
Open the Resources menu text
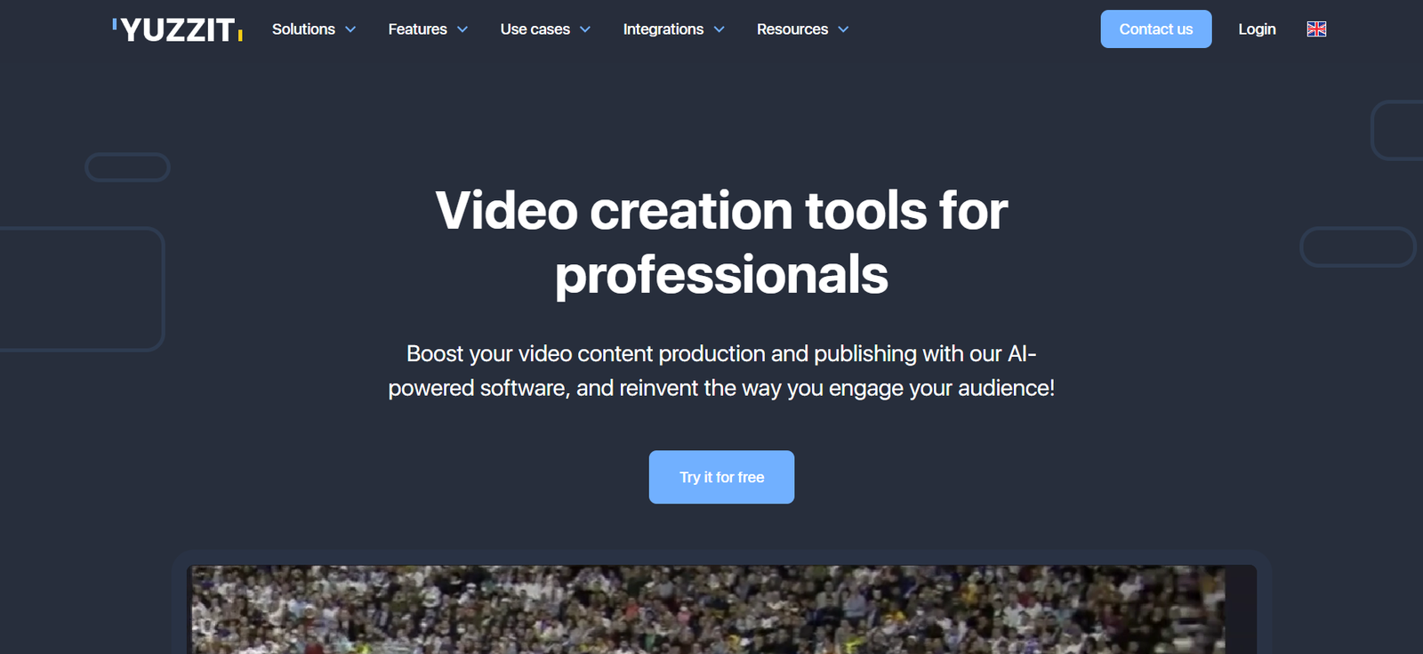click(792, 29)
